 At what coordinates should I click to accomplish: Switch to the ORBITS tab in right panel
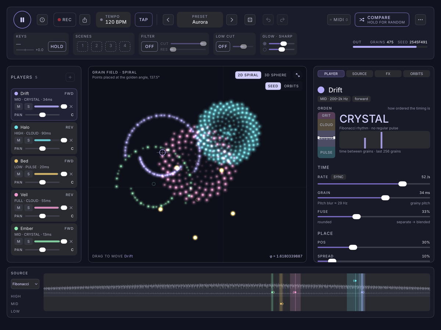[417, 74]
